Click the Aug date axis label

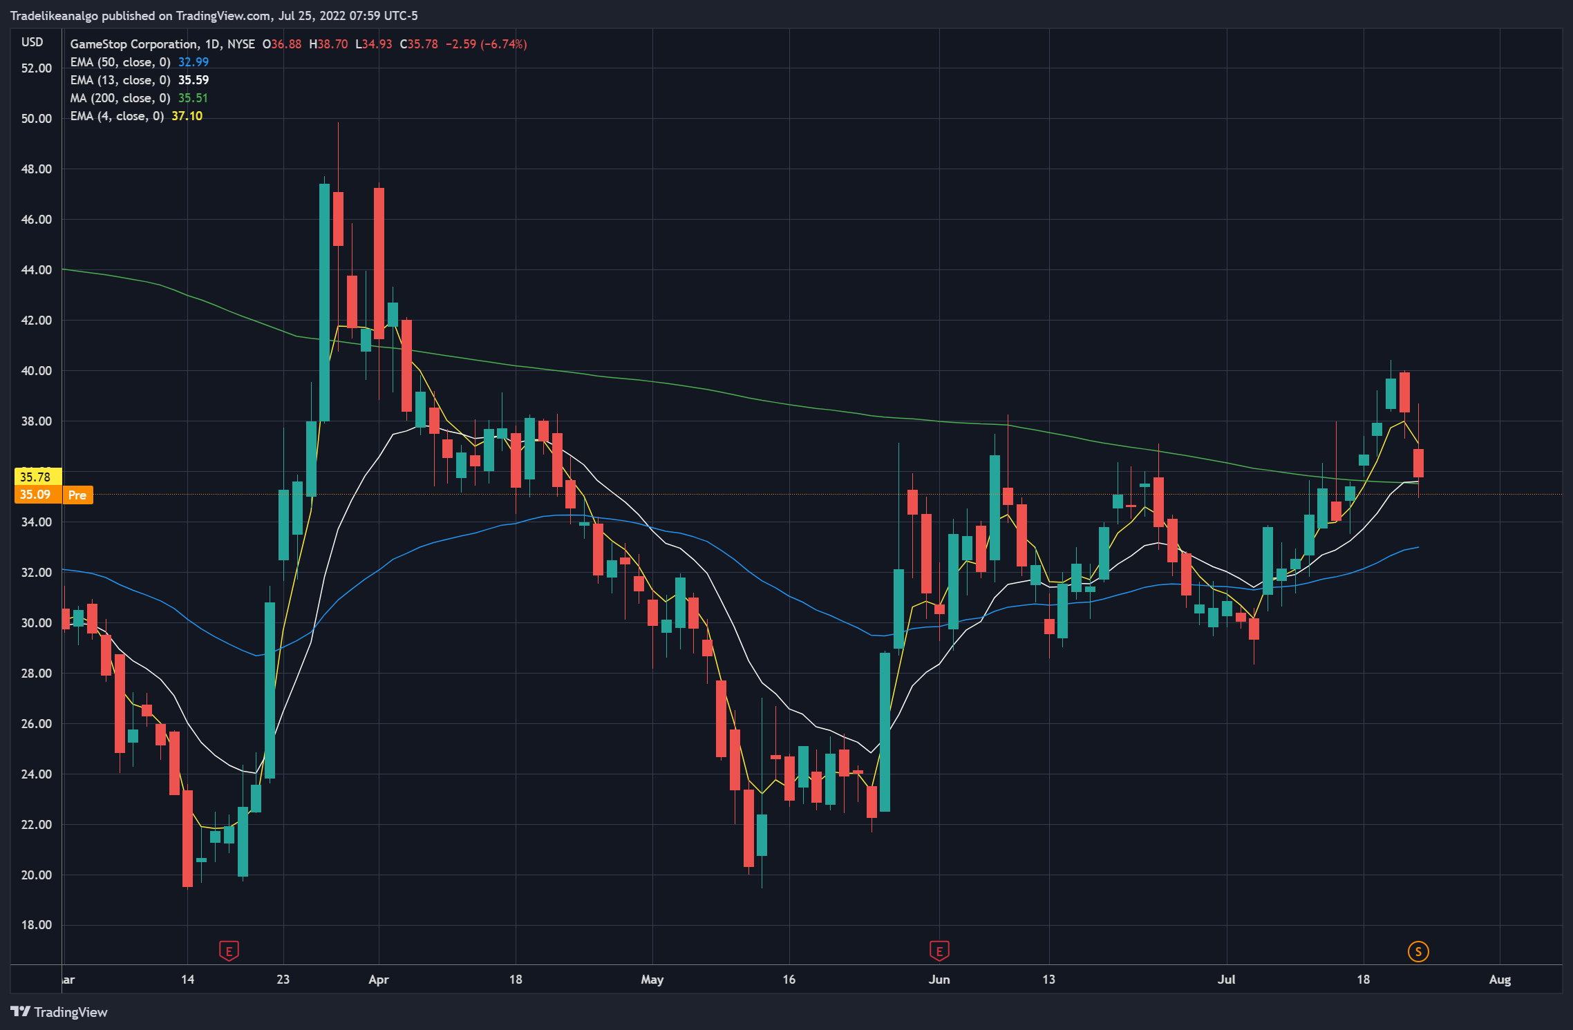pos(1500,980)
